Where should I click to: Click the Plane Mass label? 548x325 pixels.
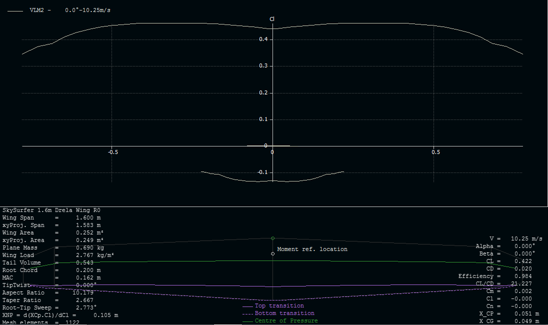click(20, 248)
